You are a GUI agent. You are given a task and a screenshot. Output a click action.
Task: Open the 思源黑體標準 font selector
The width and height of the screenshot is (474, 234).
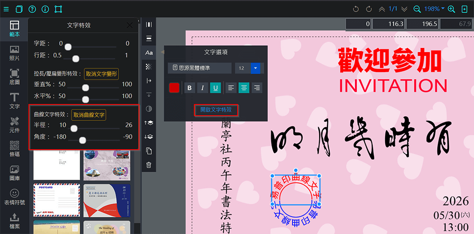point(200,68)
